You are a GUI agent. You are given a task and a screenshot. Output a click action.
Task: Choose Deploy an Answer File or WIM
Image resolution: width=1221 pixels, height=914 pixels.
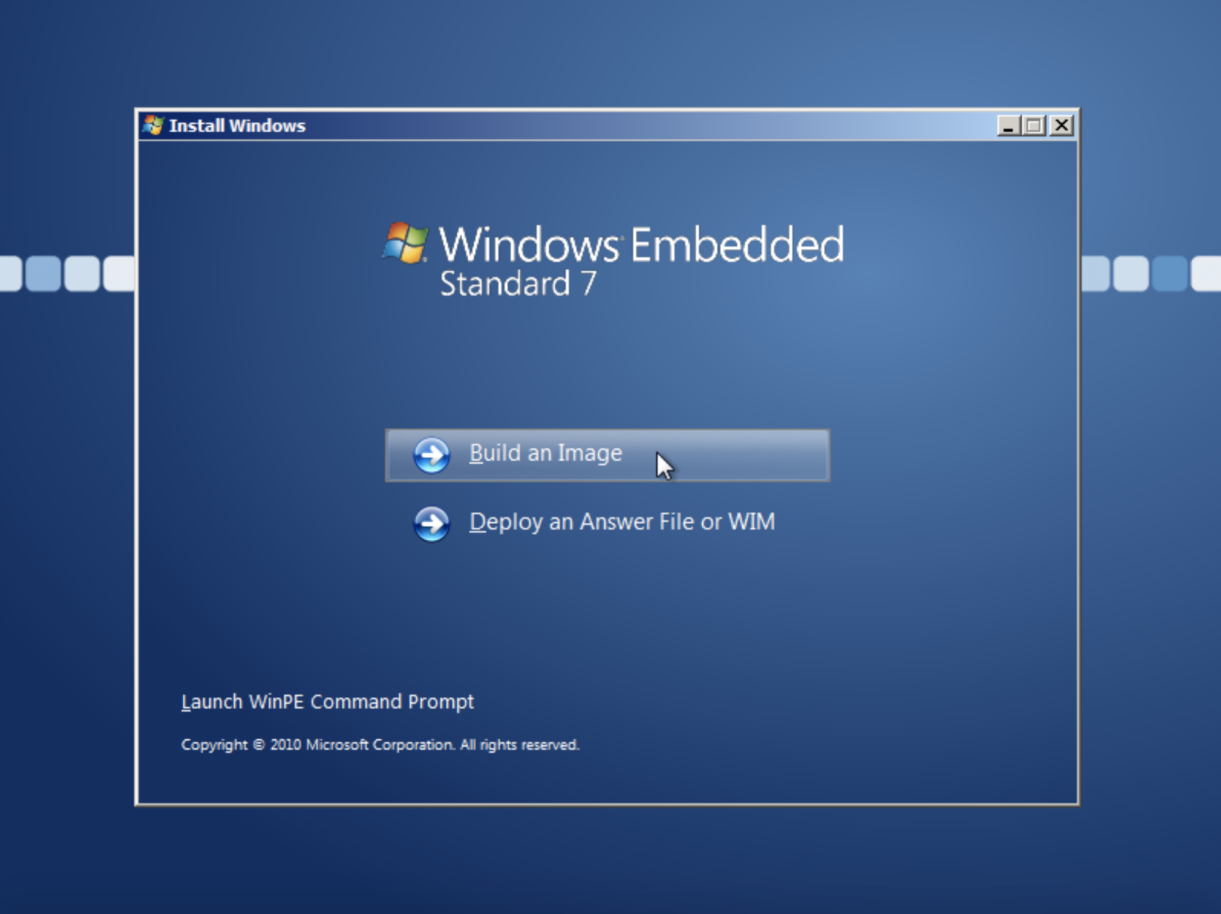point(622,522)
